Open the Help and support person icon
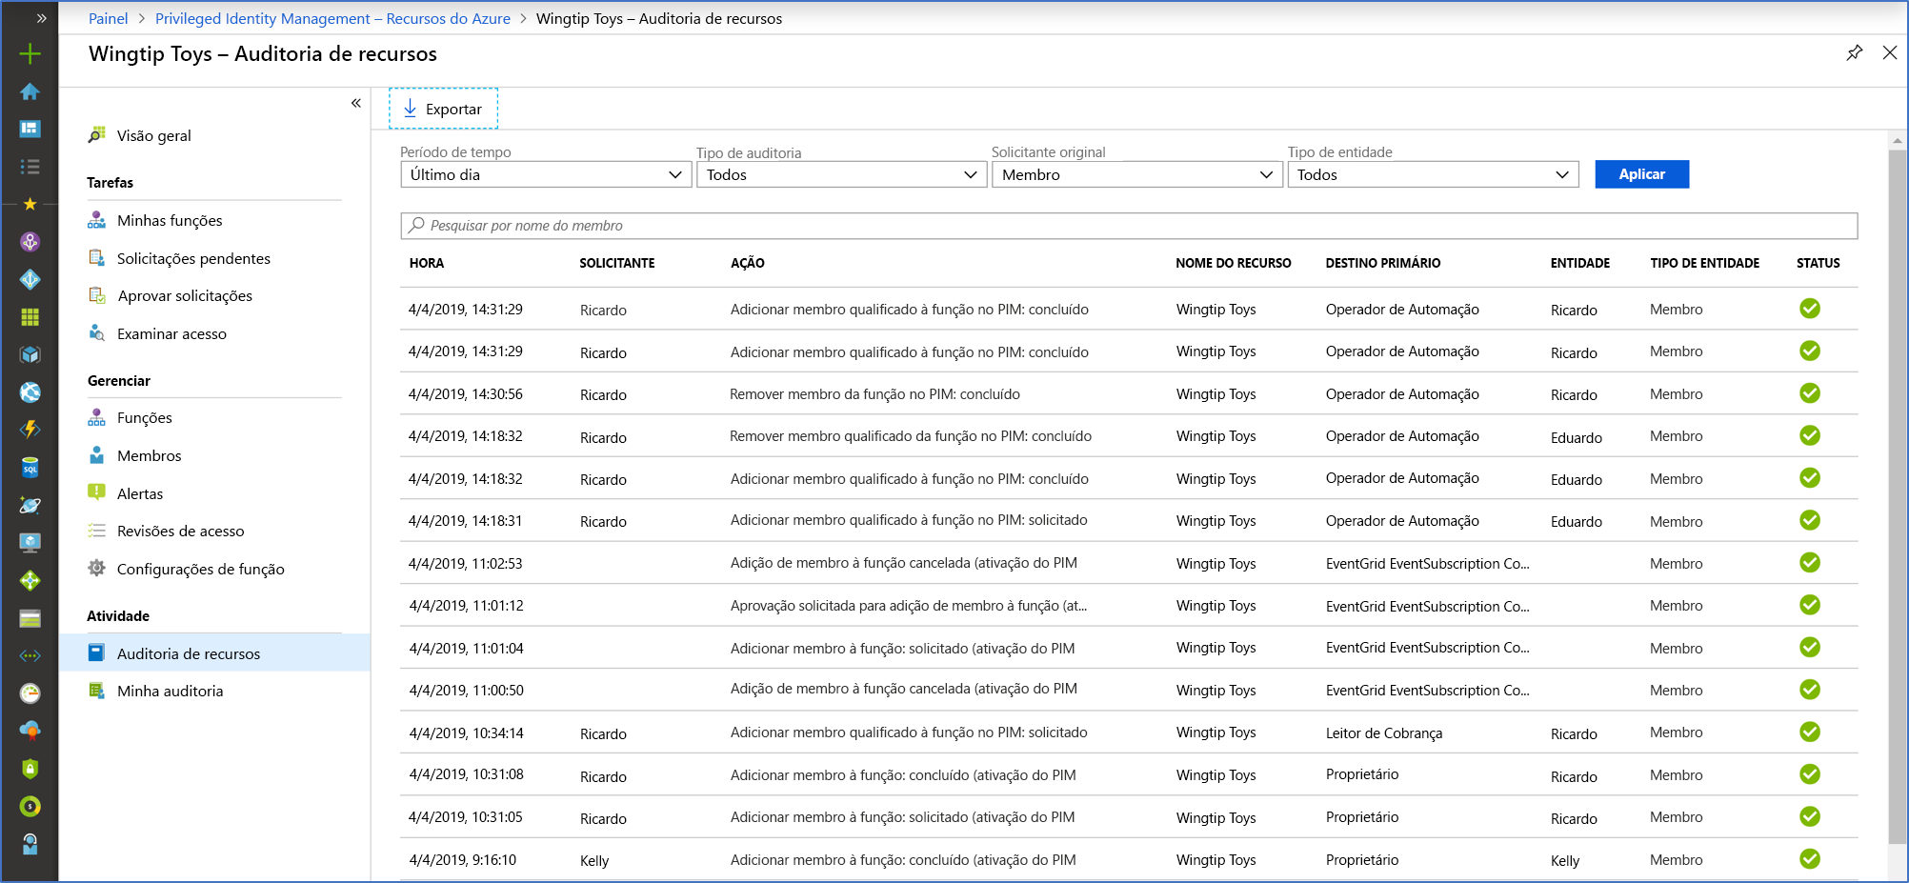This screenshot has width=1909, height=883. pyautogui.click(x=30, y=844)
